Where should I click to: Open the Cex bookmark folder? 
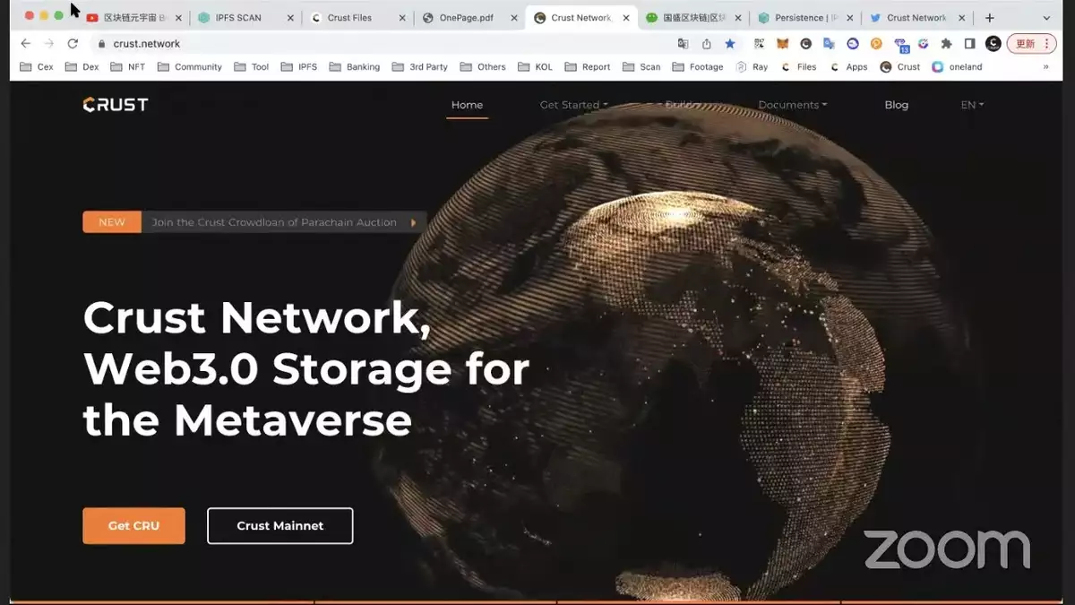point(37,67)
